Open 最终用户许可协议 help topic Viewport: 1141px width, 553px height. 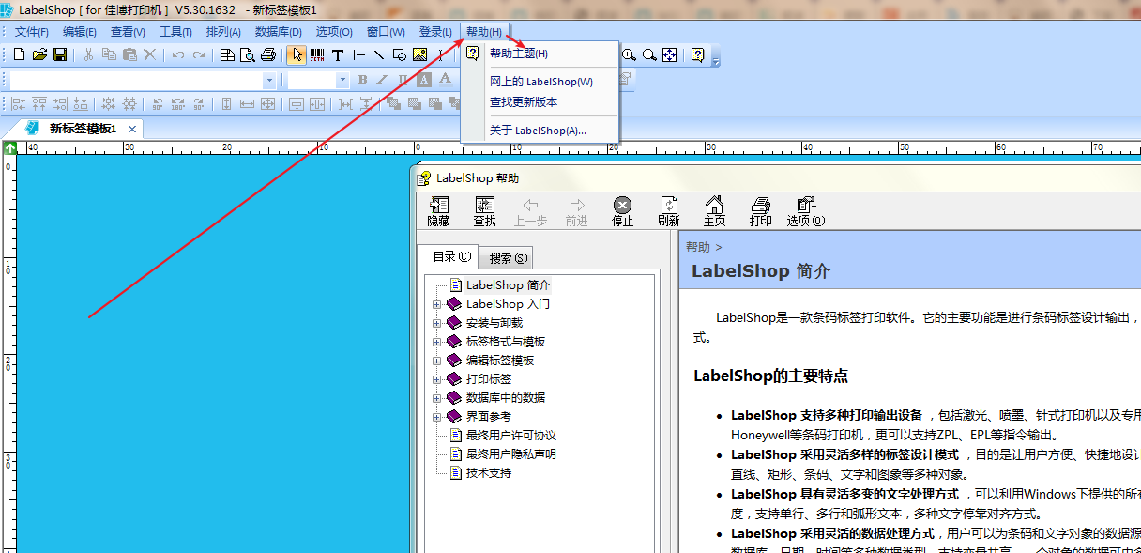(x=510, y=436)
